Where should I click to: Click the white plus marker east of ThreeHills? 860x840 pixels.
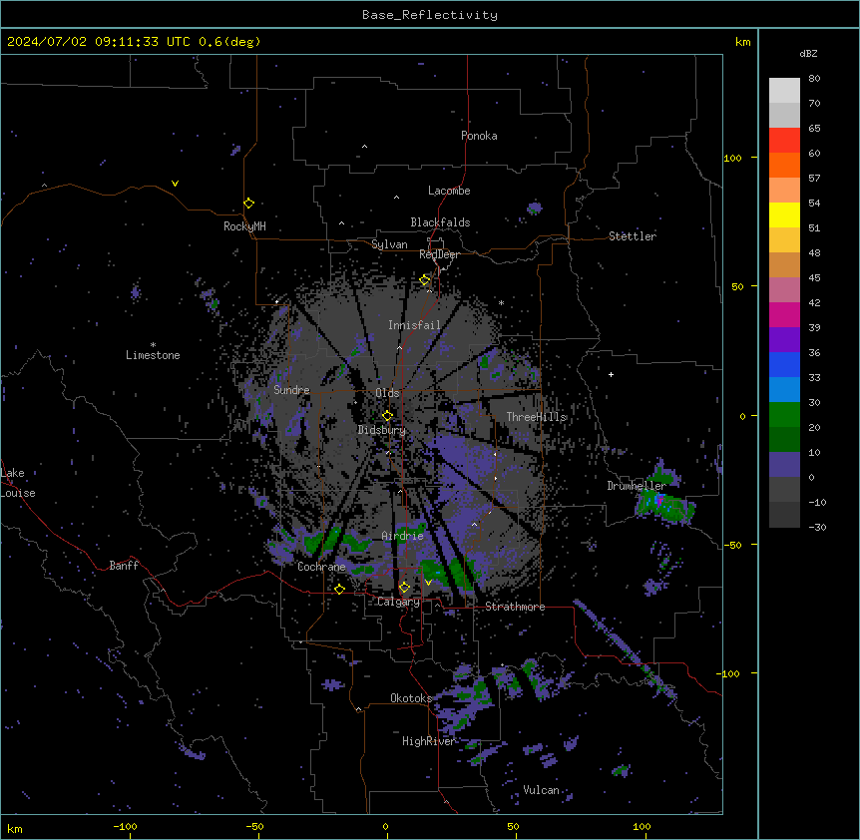(611, 374)
